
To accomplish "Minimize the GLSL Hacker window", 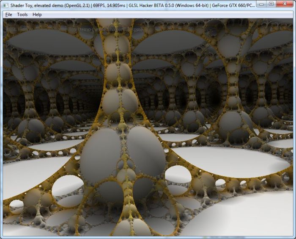I will [x=261, y=4].
